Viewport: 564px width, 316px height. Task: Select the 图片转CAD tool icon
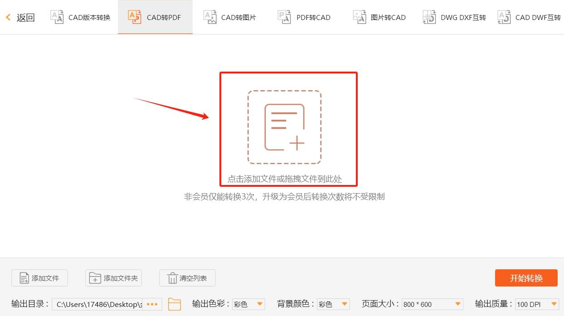[360, 17]
